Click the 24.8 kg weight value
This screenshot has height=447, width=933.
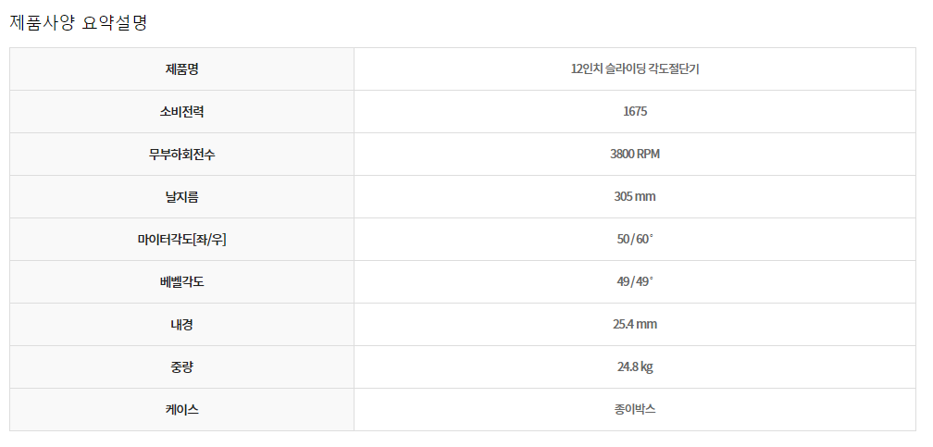tap(634, 367)
